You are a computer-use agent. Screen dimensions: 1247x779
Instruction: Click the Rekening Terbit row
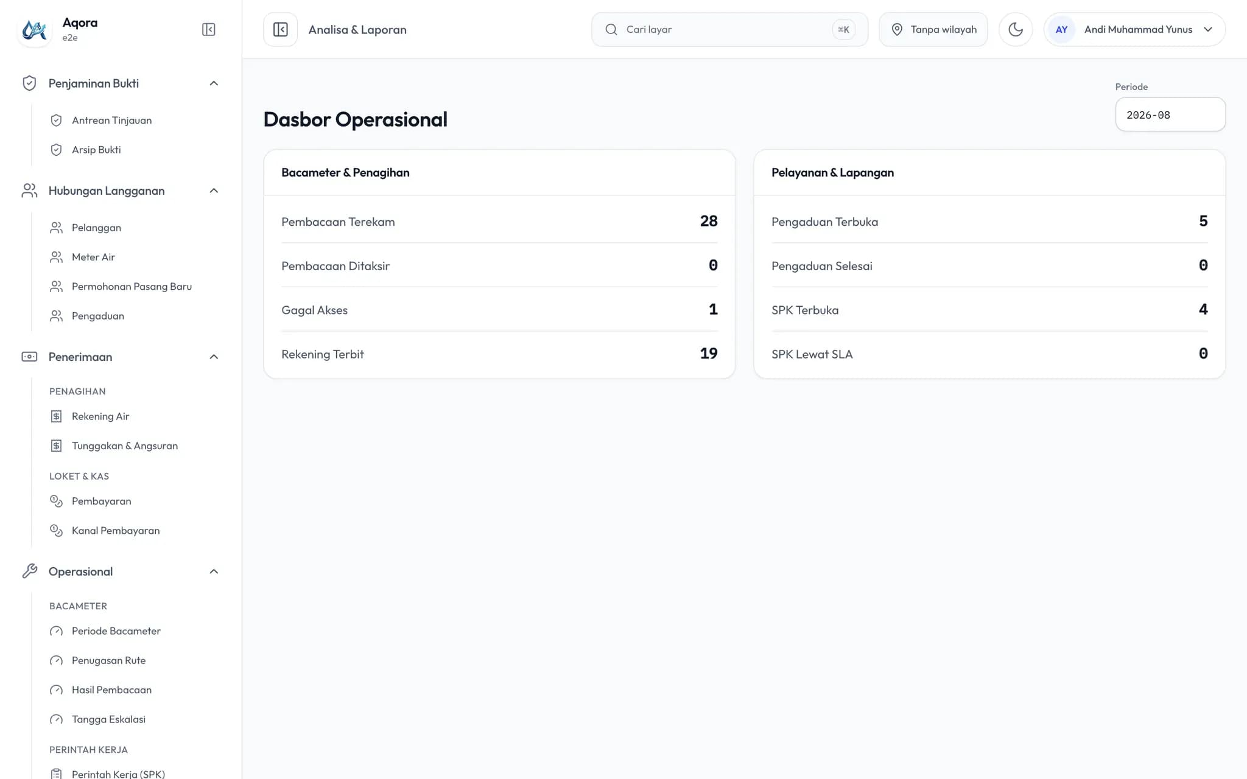[x=499, y=354]
